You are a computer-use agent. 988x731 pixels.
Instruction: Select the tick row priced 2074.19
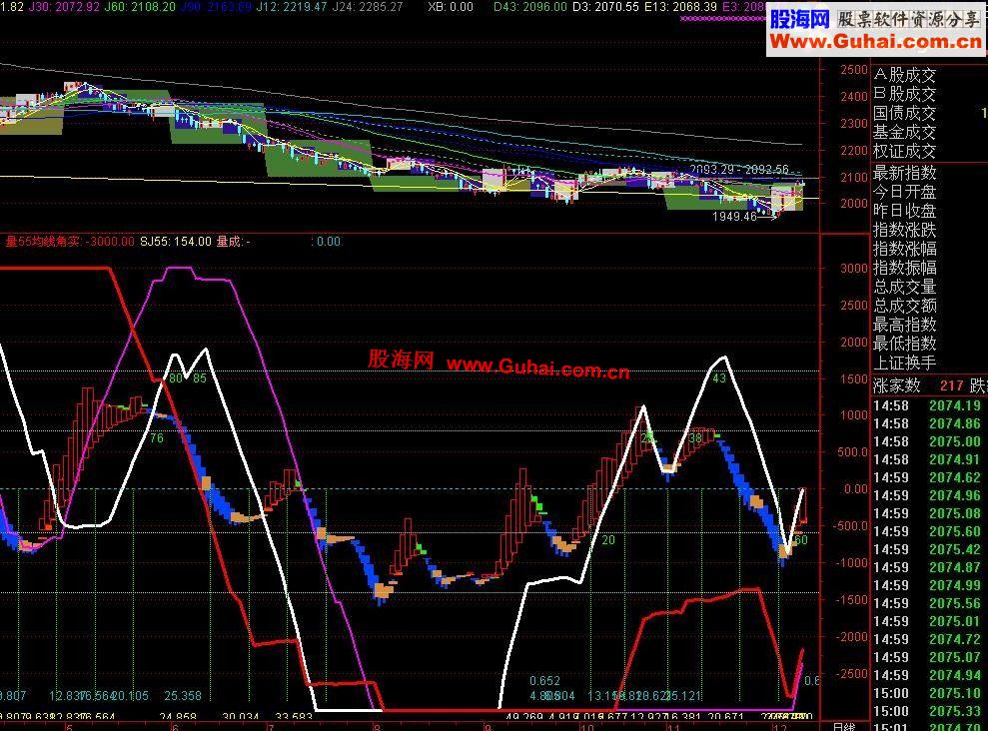tap(929, 405)
